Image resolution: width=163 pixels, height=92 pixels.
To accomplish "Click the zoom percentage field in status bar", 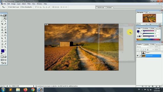I will coord(3,86).
